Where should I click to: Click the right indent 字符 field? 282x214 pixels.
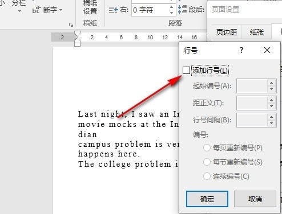coord(150,10)
